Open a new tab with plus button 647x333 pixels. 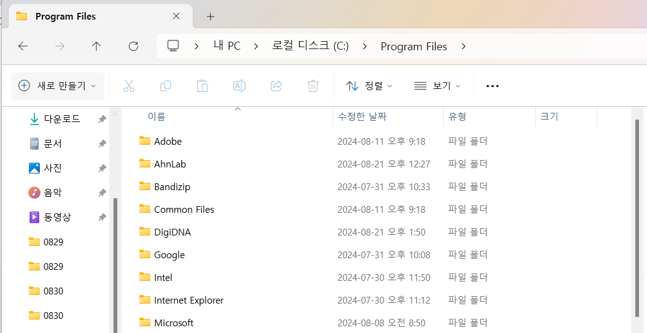211,17
